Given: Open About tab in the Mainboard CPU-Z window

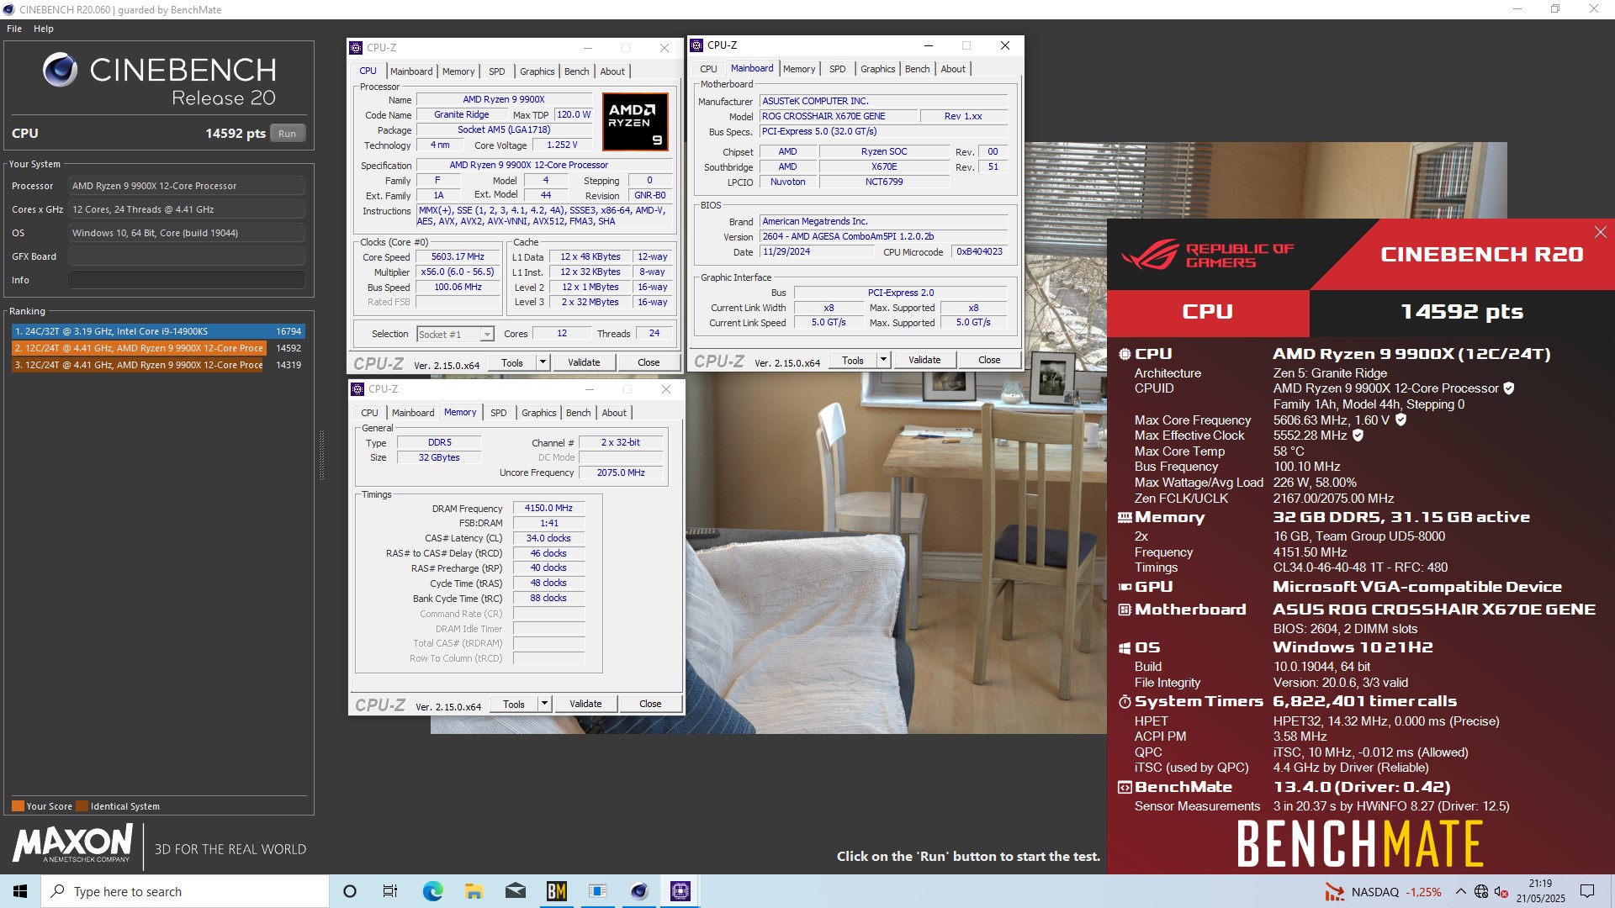Looking at the screenshot, I should pos(953,69).
